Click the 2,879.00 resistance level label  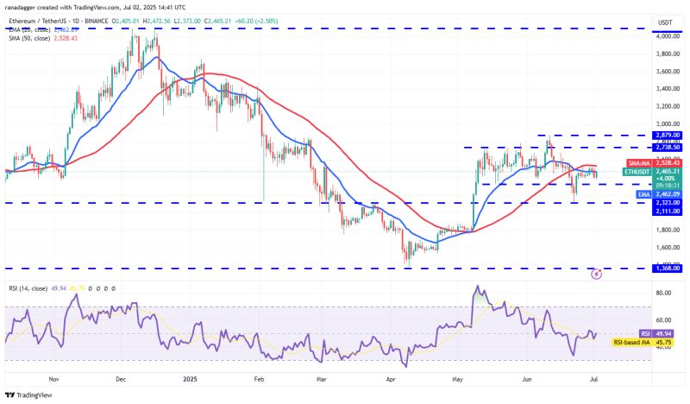(668, 136)
